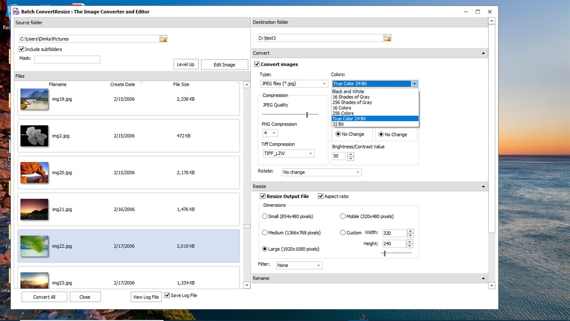Collapse the Convert section
Image resolution: width=570 pixels, height=321 pixels.
(483, 53)
